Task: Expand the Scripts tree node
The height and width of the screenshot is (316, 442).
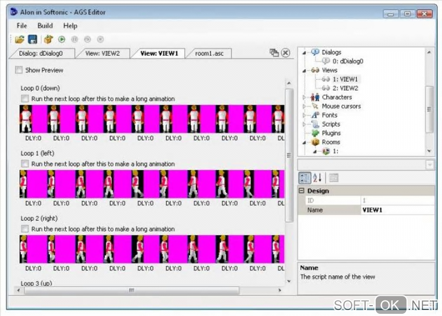Action: pyautogui.click(x=304, y=124)
